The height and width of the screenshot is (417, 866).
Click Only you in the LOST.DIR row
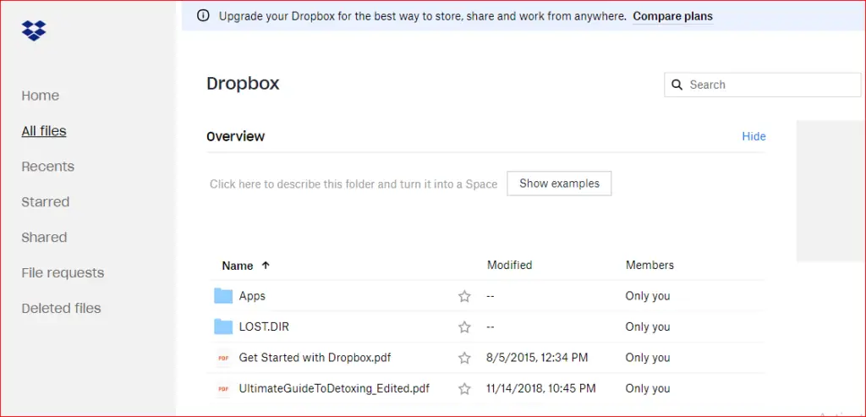647,327
